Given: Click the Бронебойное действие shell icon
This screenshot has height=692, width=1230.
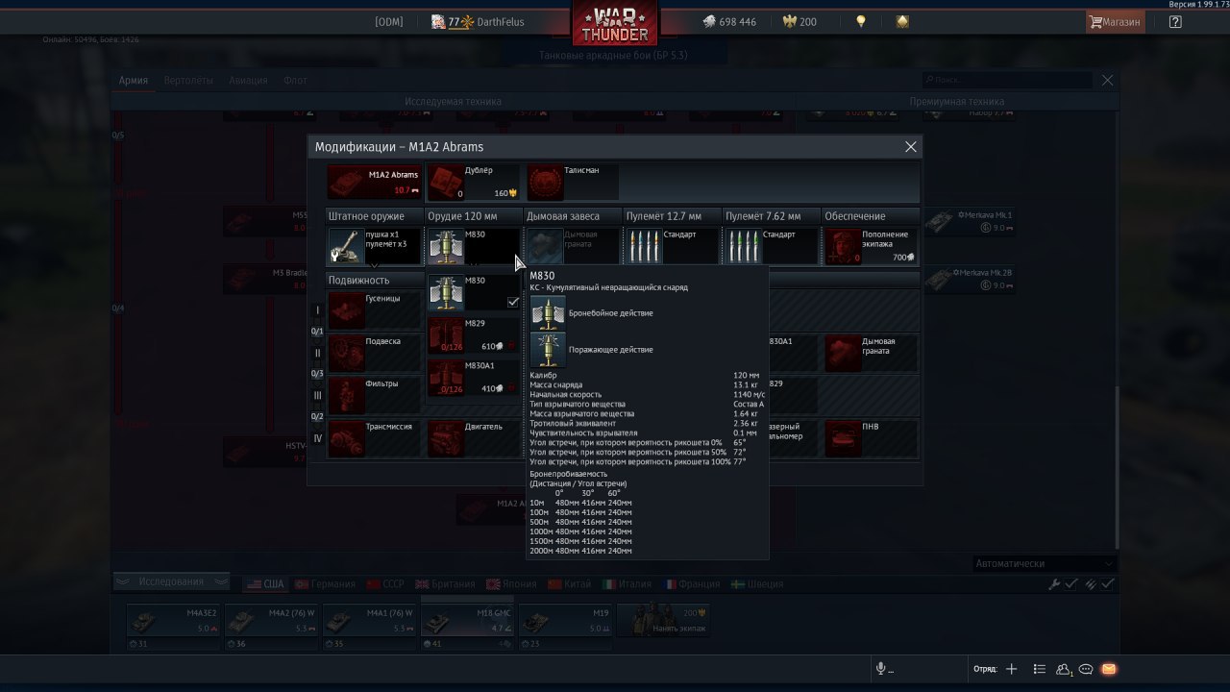Looking at the screenshot, I should coord(549,313).
